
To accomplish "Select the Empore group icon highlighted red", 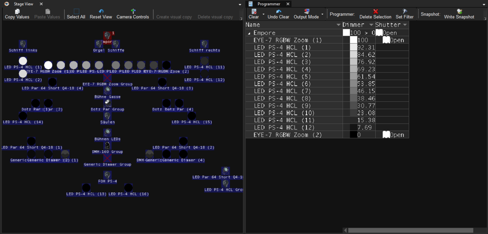I will point(107,35).
